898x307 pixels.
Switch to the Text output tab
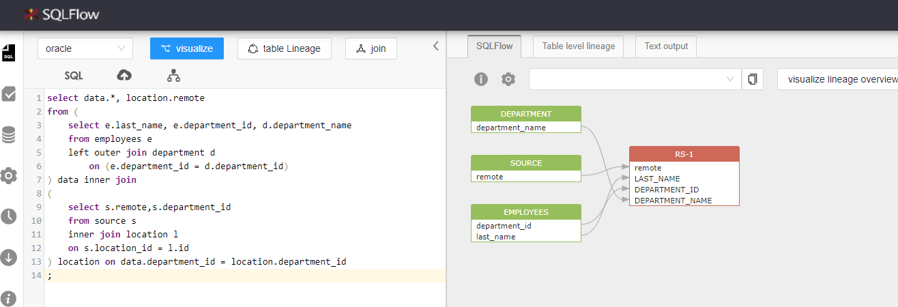(x=666, y=46)
